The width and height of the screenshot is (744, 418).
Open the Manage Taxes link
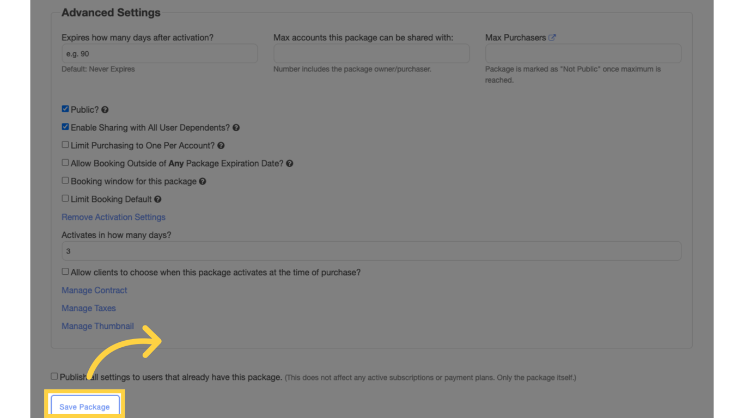pos(89,309)
